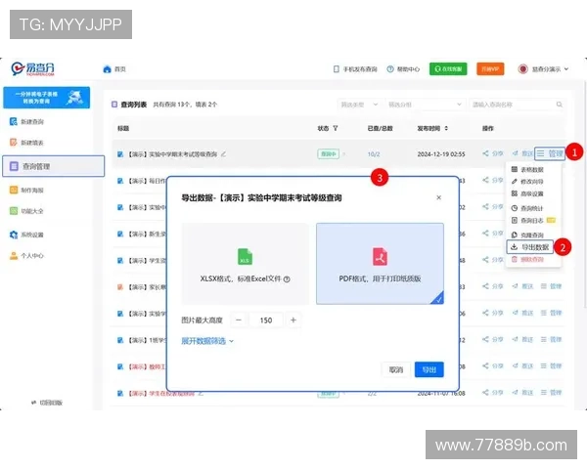Increase 图片最大高度 with plus
587x469 pixels.
(x=293, y=320)
